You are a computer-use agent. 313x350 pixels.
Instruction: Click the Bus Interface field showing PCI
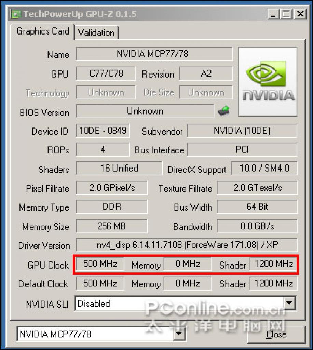tap(242, 149)
